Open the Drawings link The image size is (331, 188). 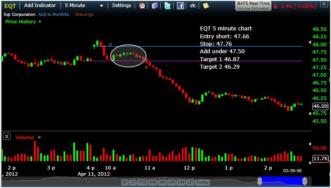pyautogui.click(x=84, y=15)
